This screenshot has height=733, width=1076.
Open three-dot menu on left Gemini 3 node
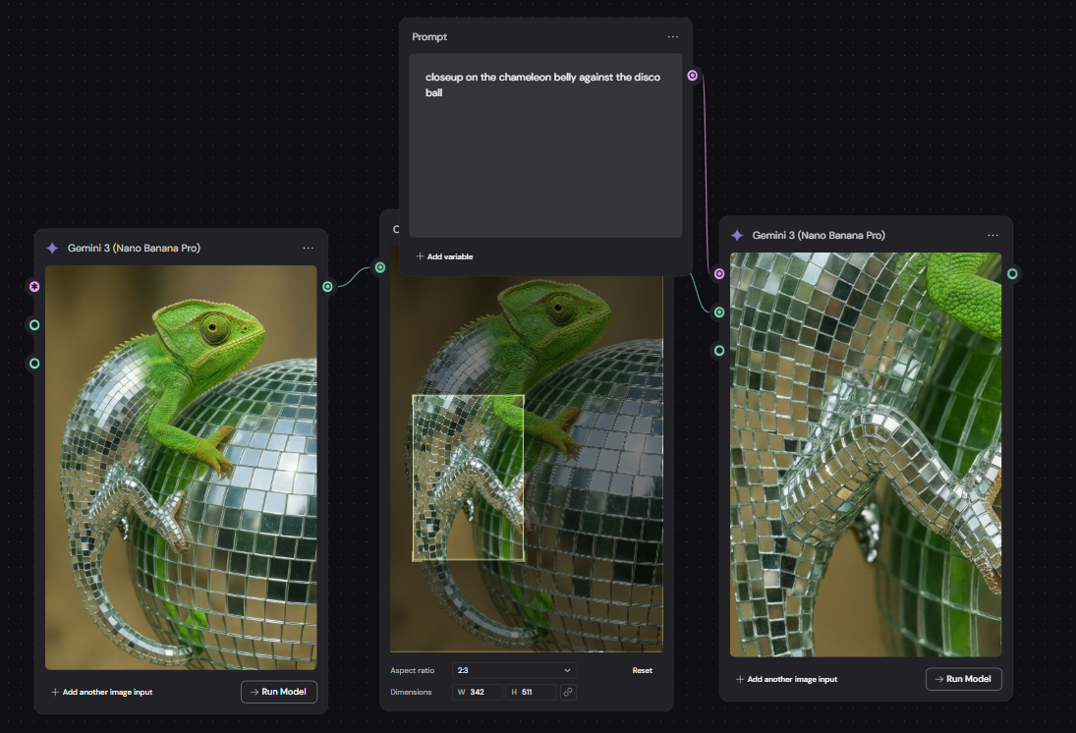(309, 248)
